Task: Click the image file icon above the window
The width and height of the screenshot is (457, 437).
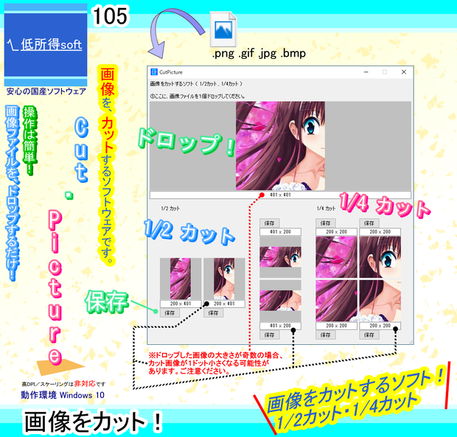Action: click(223, 29)
